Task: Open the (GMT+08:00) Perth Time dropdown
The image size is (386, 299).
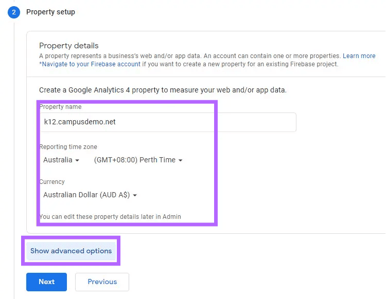Action: point(138,160)
